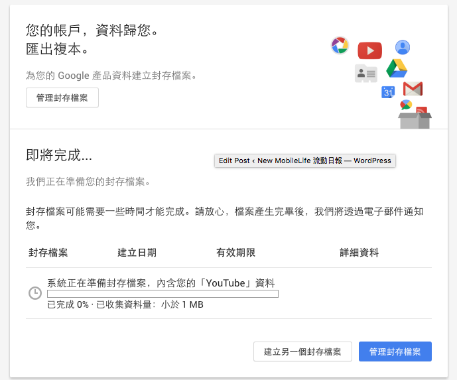457x380 pixels.
Task: Click 為您的 Google 產品資料建立封存檔案 text
Action: (111, 76)
